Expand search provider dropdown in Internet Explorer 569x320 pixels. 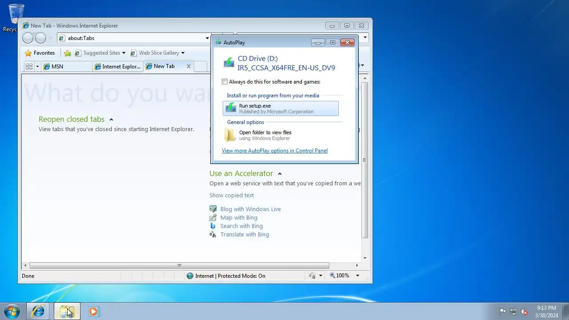click(x=365, y=38)
